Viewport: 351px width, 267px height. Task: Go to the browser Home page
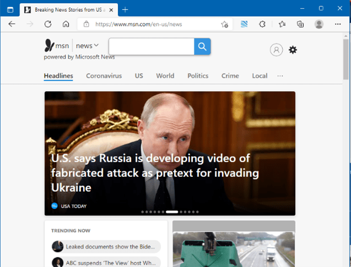(x=66, y=24)
